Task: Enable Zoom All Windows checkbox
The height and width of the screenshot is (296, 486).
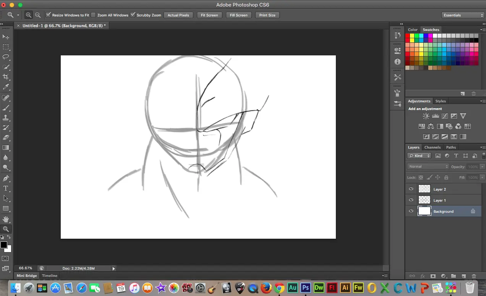Action: click(93, 15)
